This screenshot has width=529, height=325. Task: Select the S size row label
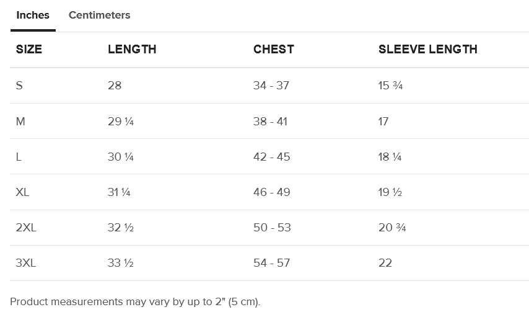pyautogui.click(x=19, y=86)
